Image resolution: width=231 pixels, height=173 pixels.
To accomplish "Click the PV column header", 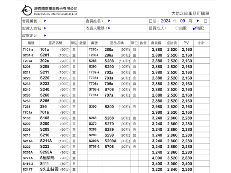I will tap(186, 43).
